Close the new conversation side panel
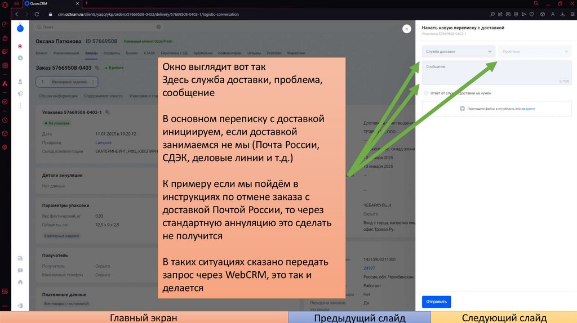The image size is (577, 323). tap(407, 29)
